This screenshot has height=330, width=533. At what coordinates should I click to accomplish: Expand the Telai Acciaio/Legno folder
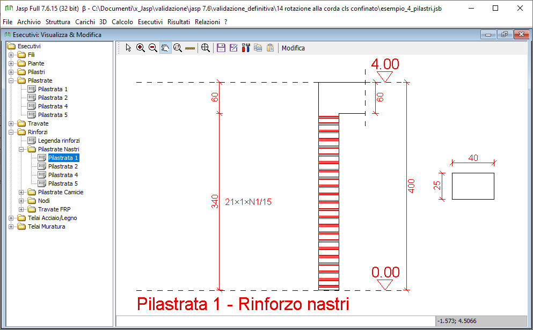pos(11,218)
